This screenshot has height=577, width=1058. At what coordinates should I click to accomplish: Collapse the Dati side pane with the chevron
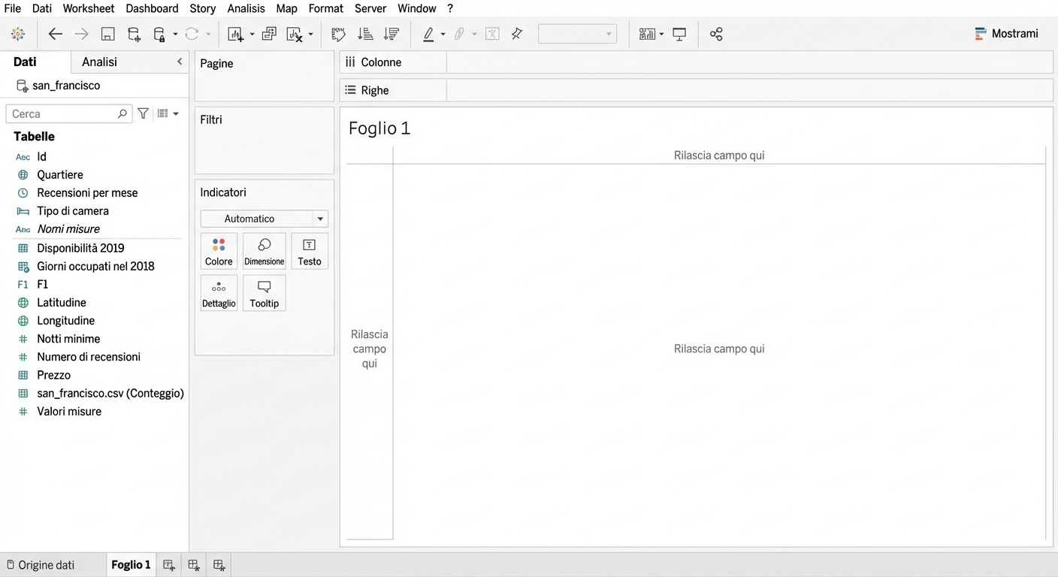point(180,62)
